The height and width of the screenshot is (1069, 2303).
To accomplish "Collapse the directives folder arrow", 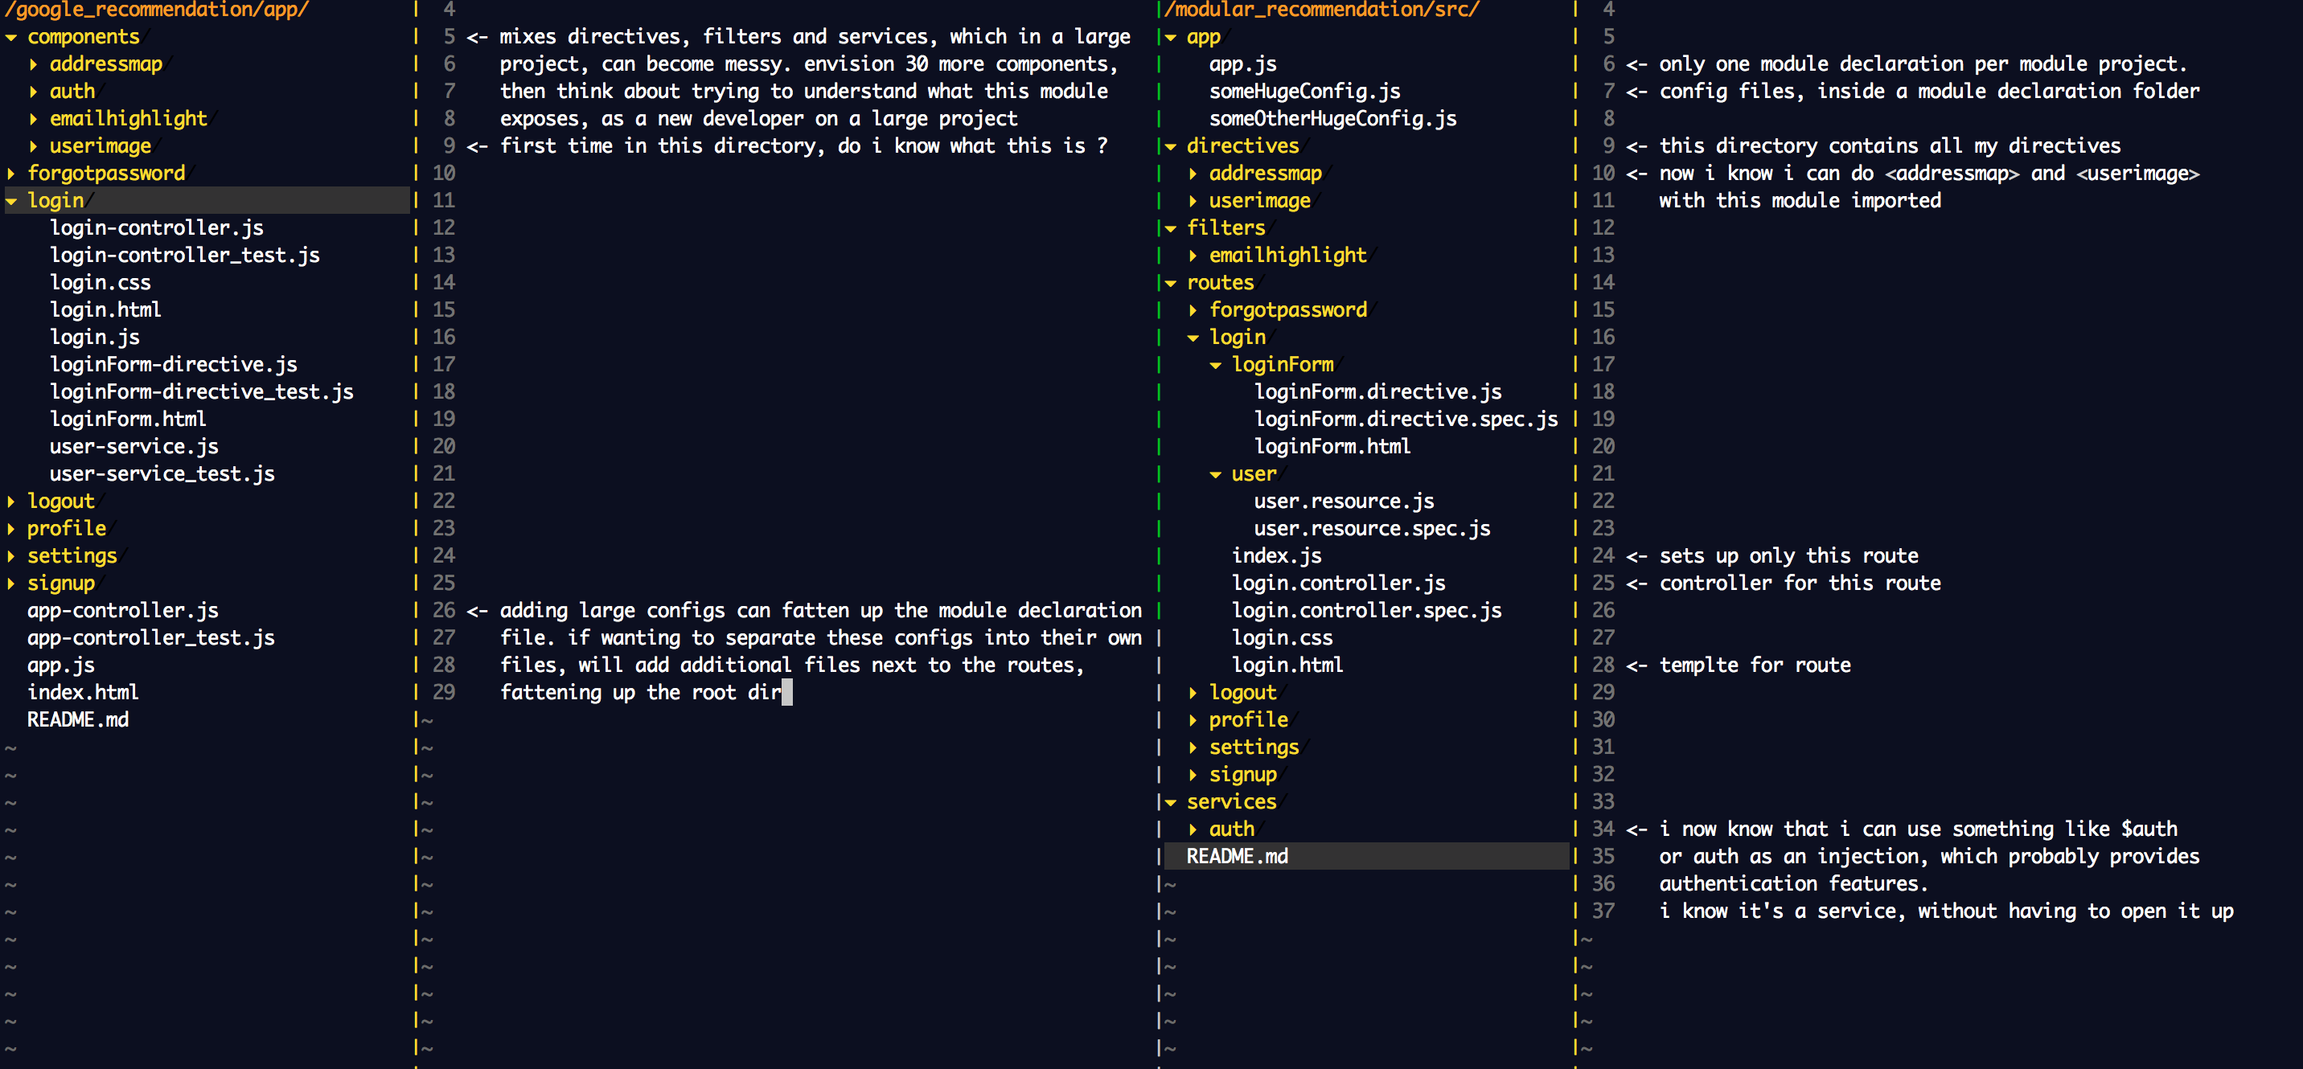I will 1170,146.
